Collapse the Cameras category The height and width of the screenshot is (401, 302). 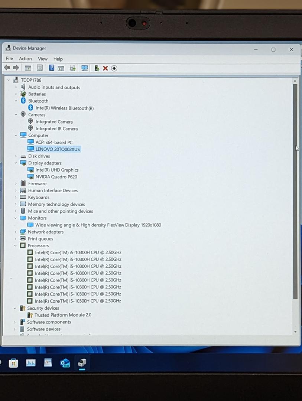click(16, 115)
